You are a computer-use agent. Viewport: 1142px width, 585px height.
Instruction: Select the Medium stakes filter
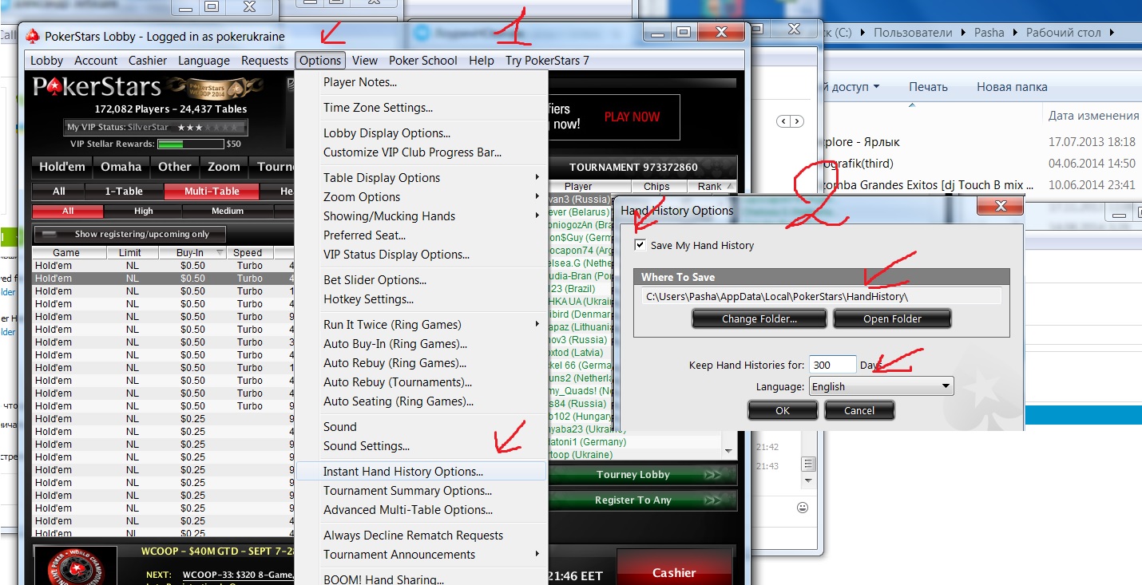228,211
